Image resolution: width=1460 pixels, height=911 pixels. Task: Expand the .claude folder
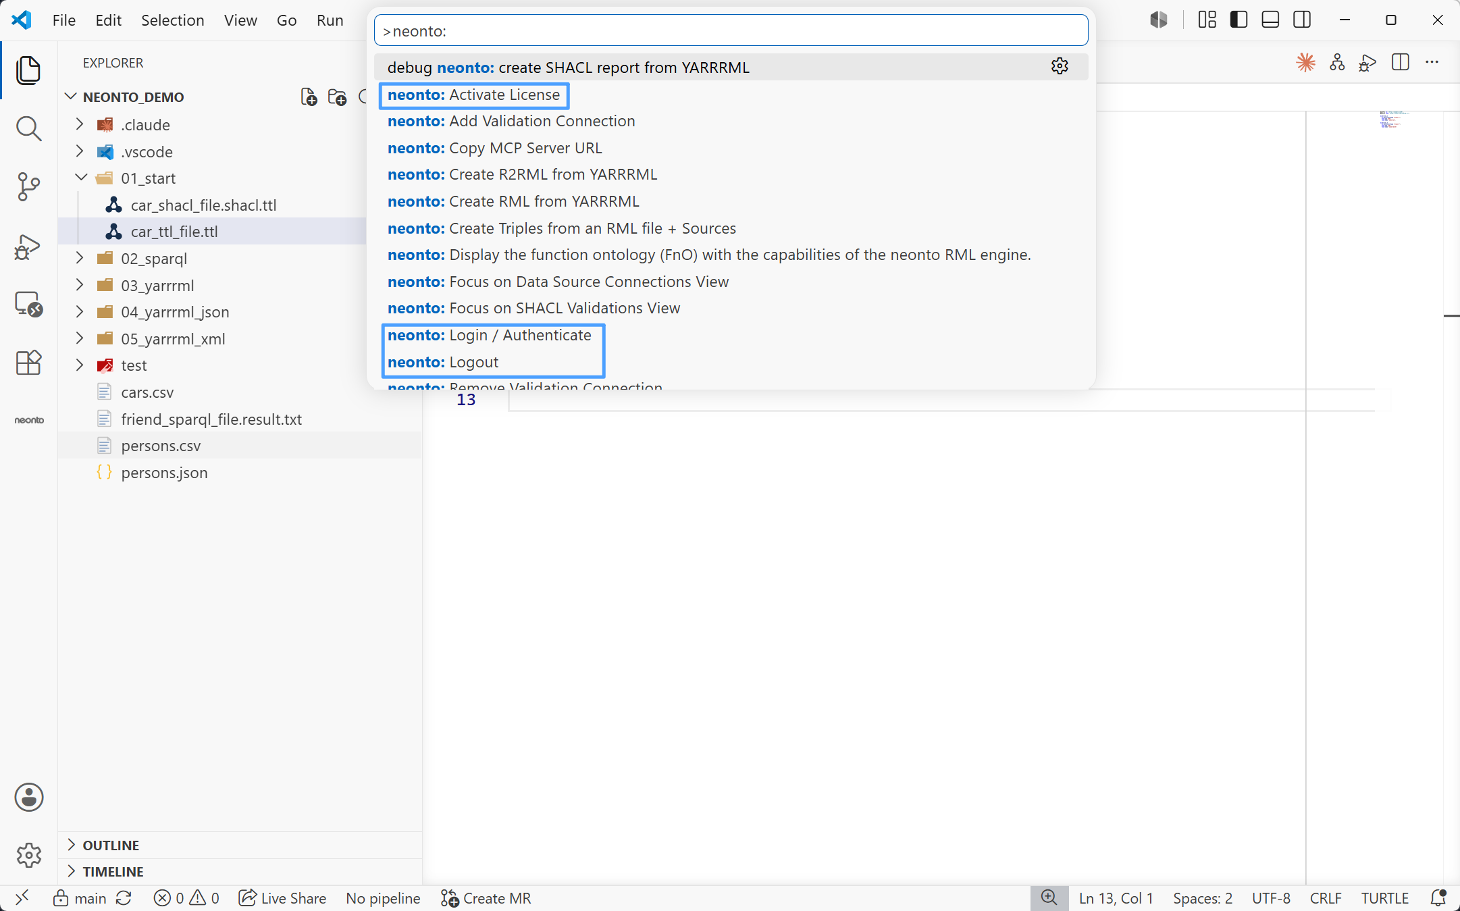pyautogui.click(x=80, y=124)
